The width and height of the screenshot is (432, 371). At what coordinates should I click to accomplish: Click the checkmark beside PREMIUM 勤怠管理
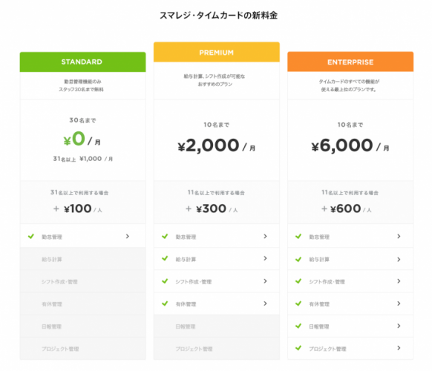pos(165,236)
